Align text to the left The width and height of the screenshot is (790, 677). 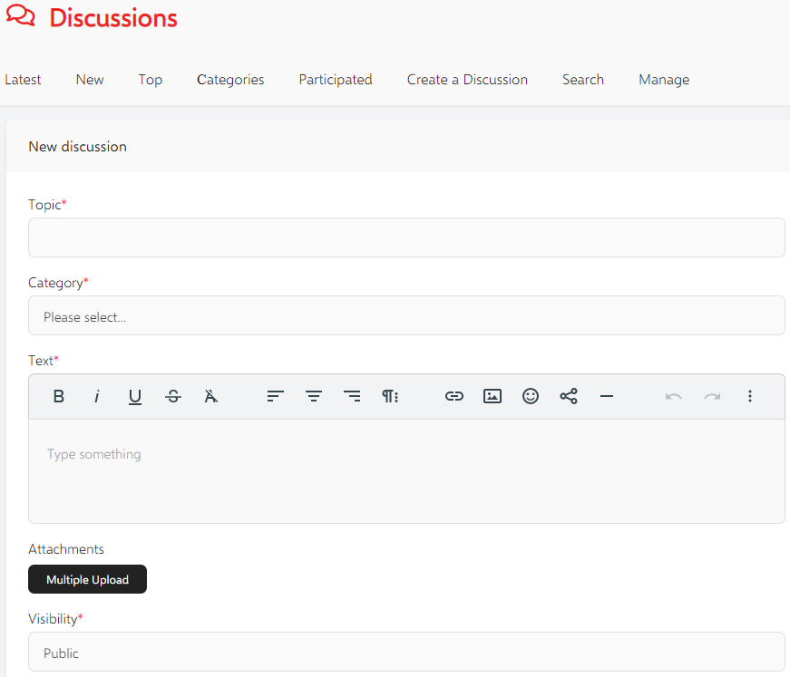(275, 396)
